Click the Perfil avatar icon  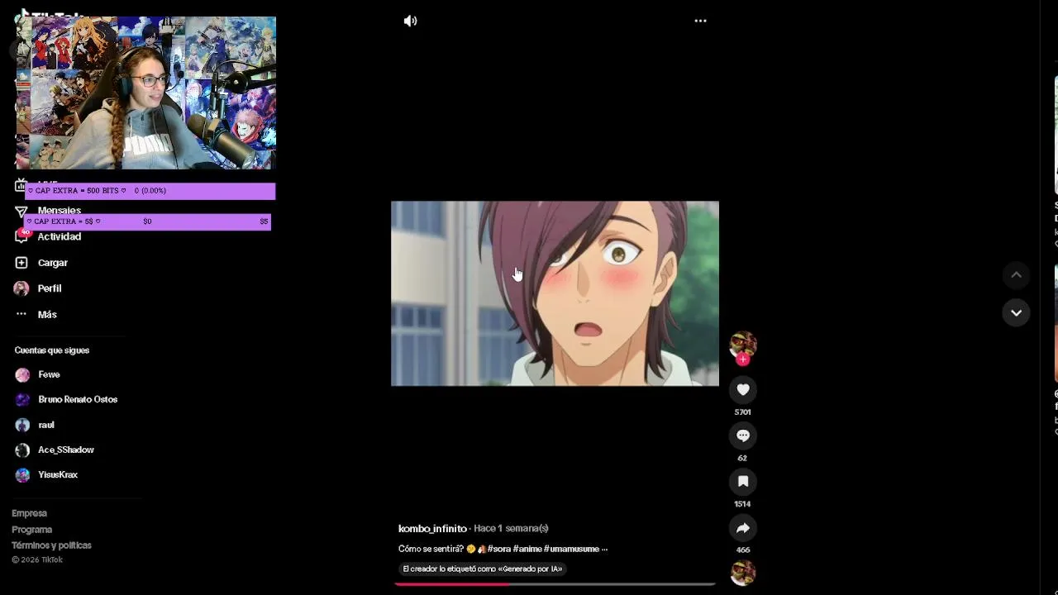pos(21,288)
